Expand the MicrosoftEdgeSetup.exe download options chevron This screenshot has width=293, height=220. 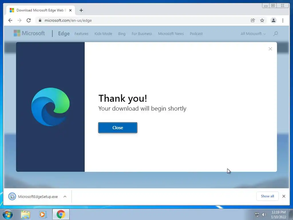click(x=65, y=197)
